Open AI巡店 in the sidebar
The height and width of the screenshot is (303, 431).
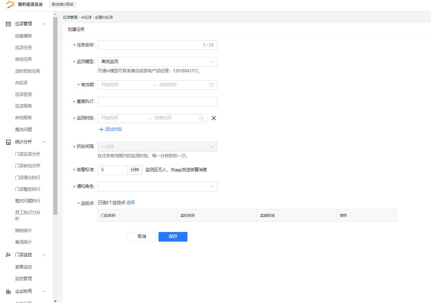pos(21,83)
